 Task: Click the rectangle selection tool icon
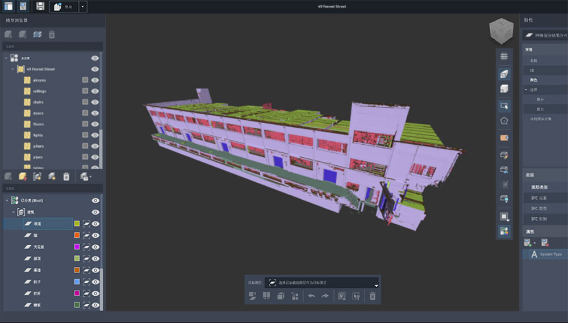(504, 106)
